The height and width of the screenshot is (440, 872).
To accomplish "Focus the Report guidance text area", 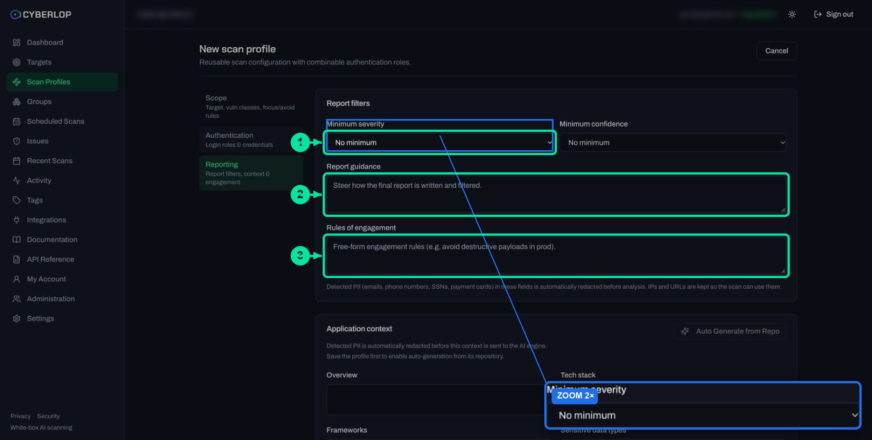I will click(556, 195).
